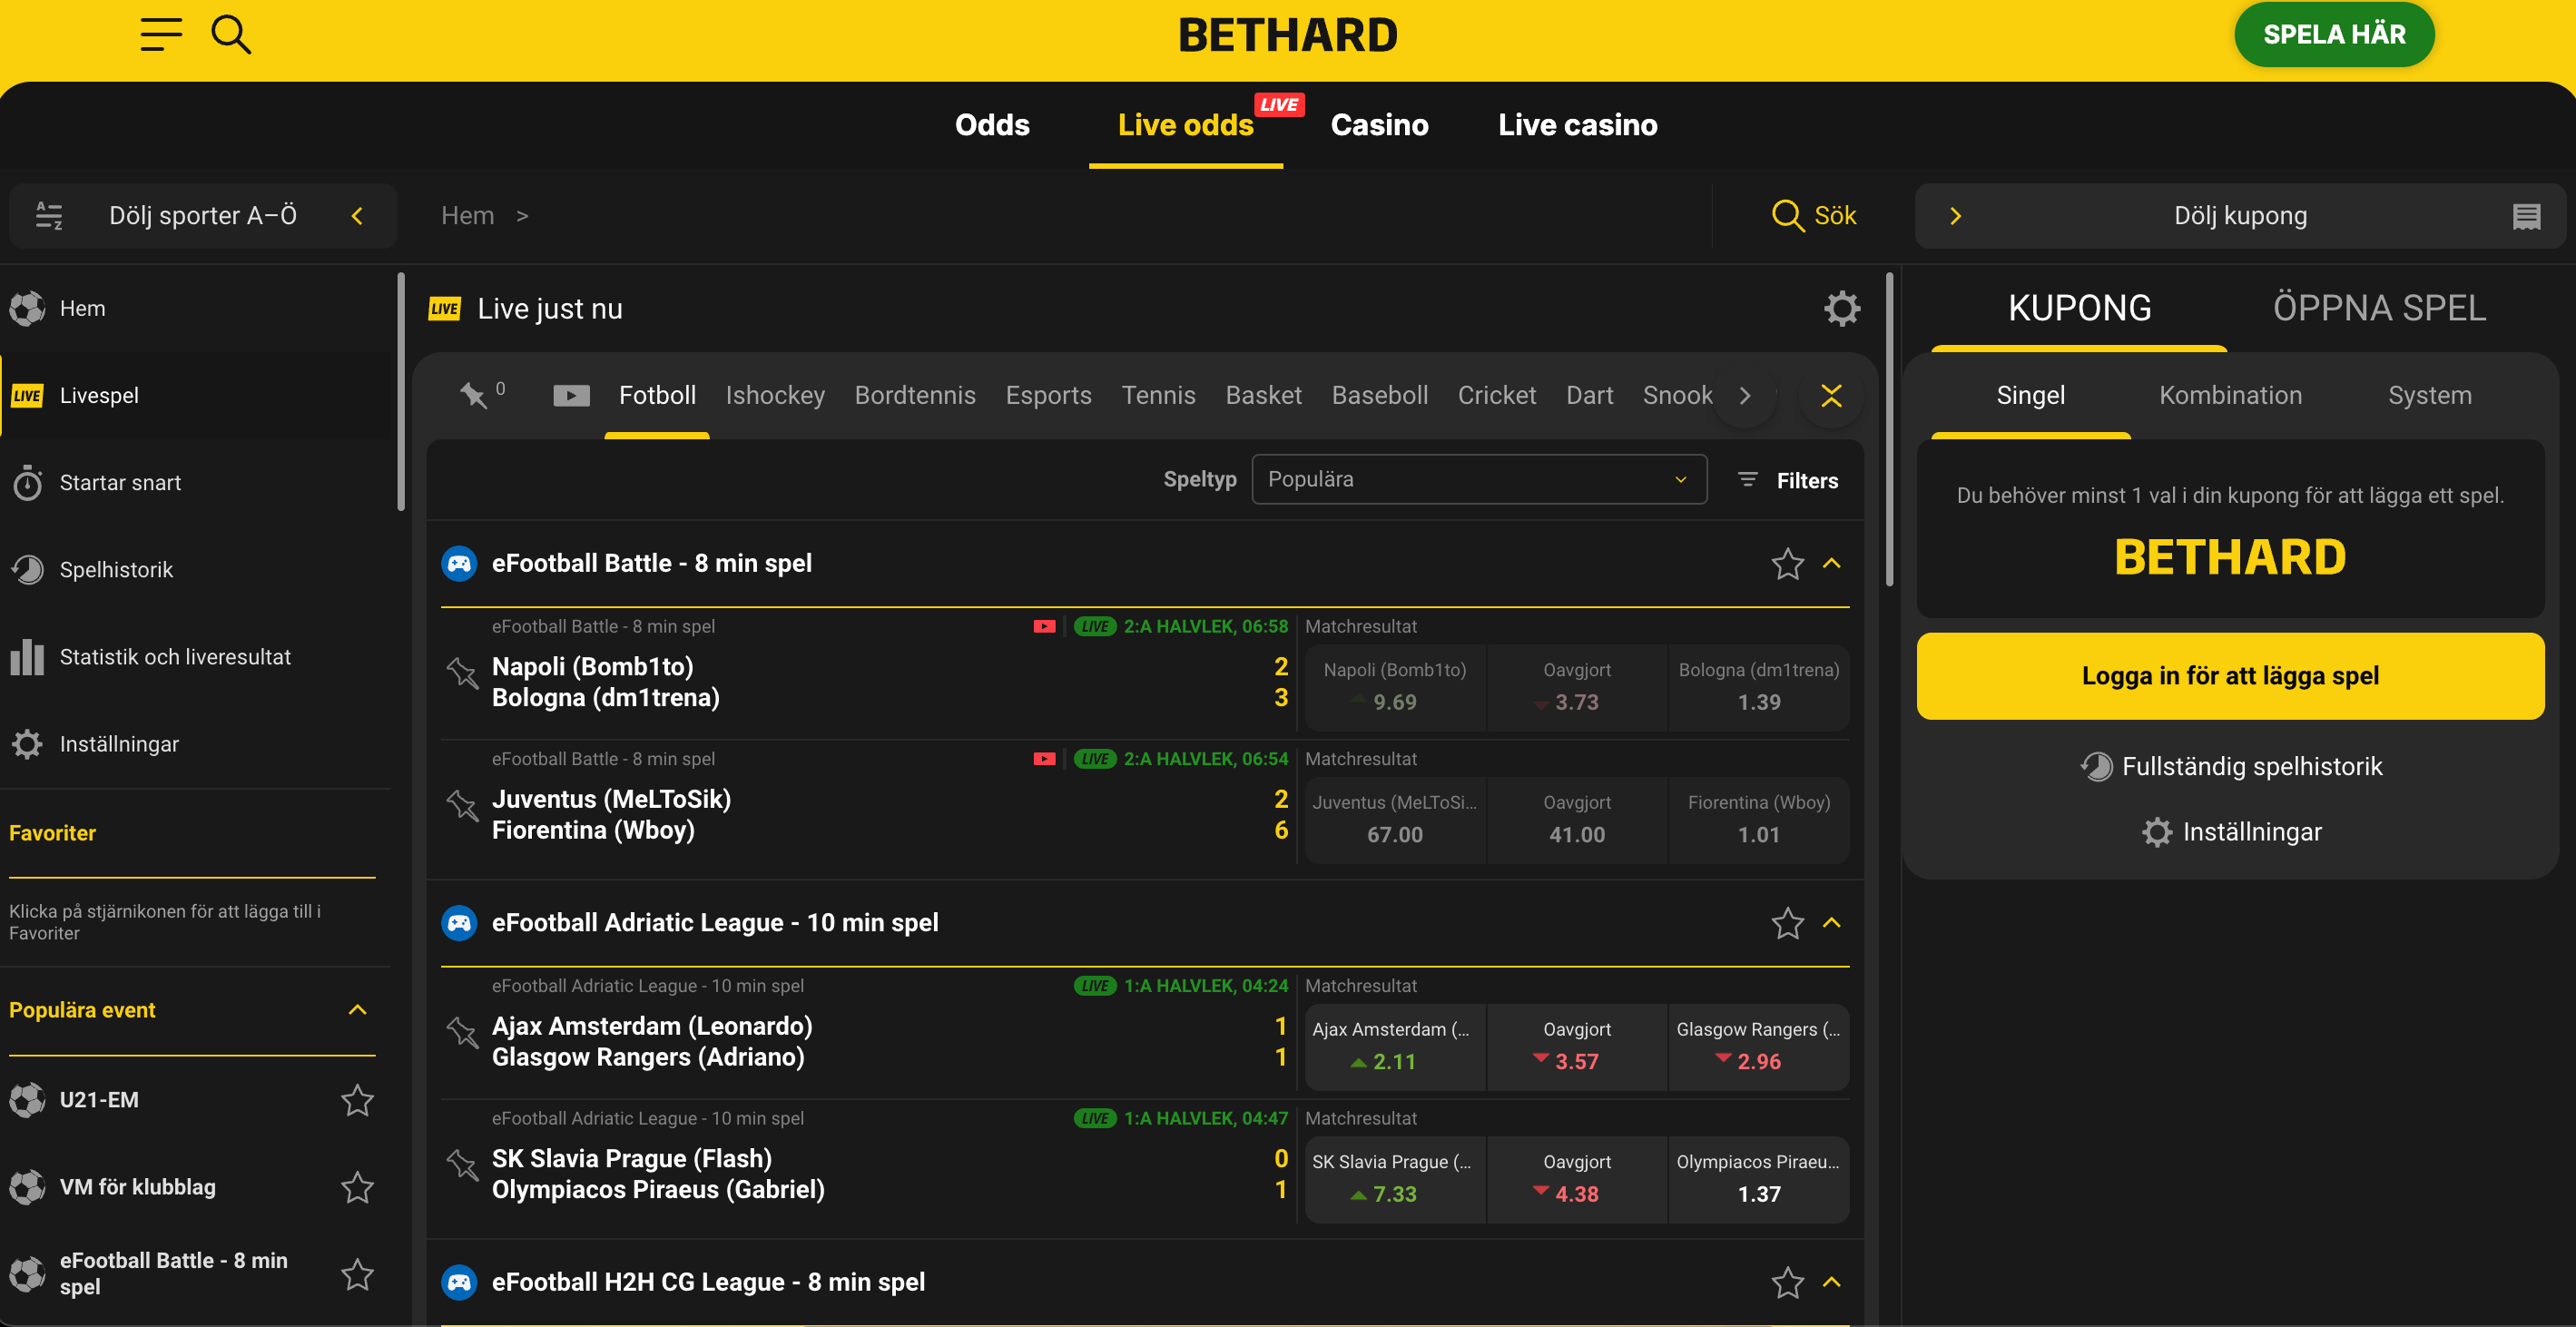Click the Hem breadcrumb link
Image resolution: width=2576 pixels, height=1327 pixels.
468,215
